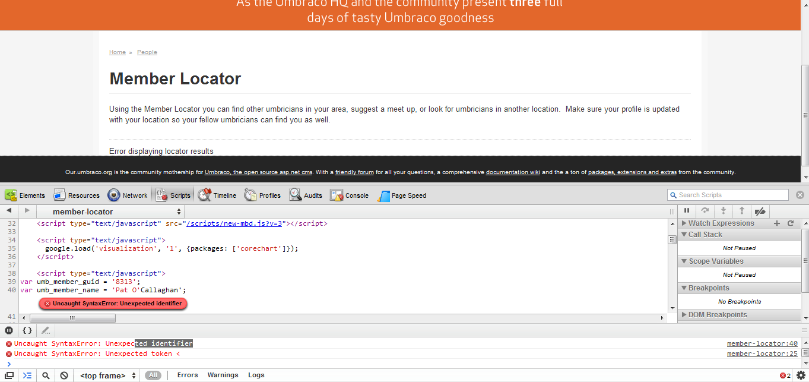809x382 pixels.
Task: Click the magnifier inspect element icon
Action: click(46, 375)
